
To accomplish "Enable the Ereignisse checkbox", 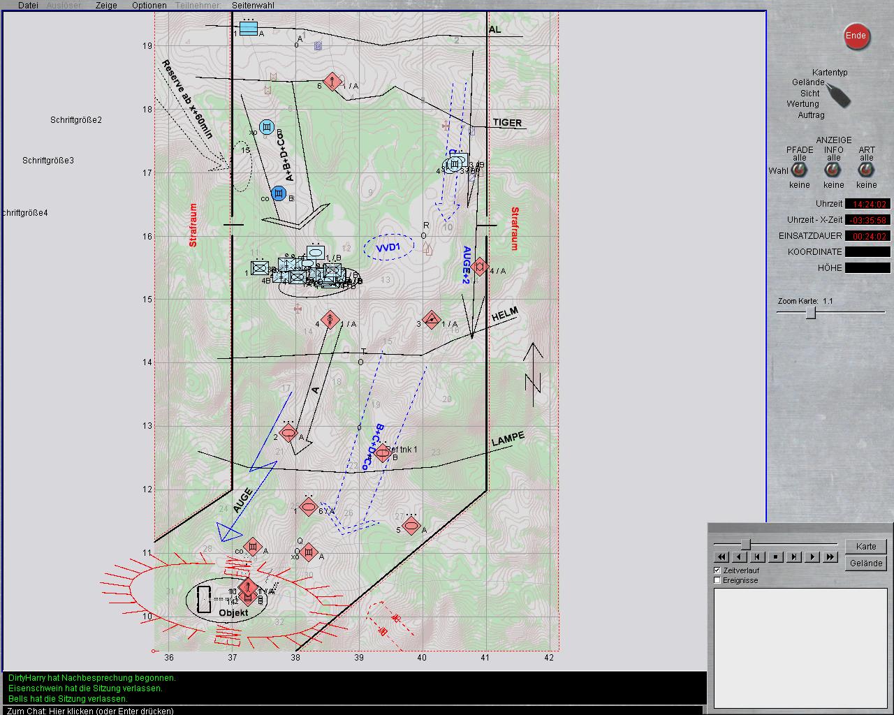I will click(x=717, y=580).
